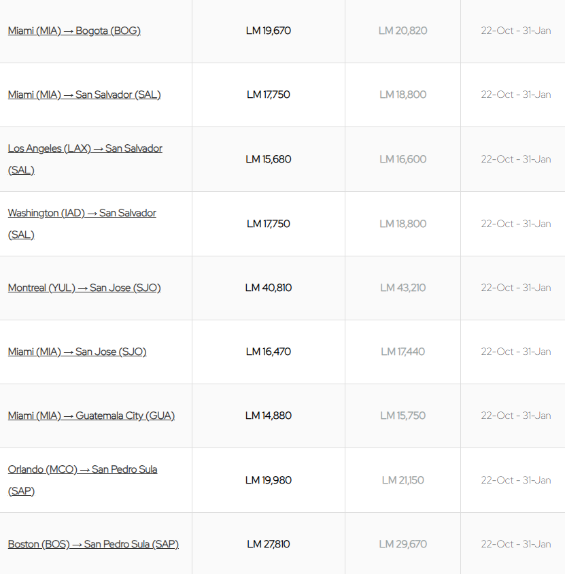The width and height of the screenshot is (565, 574).
Task: Click the LM 27,810 price
Action: 269,544
